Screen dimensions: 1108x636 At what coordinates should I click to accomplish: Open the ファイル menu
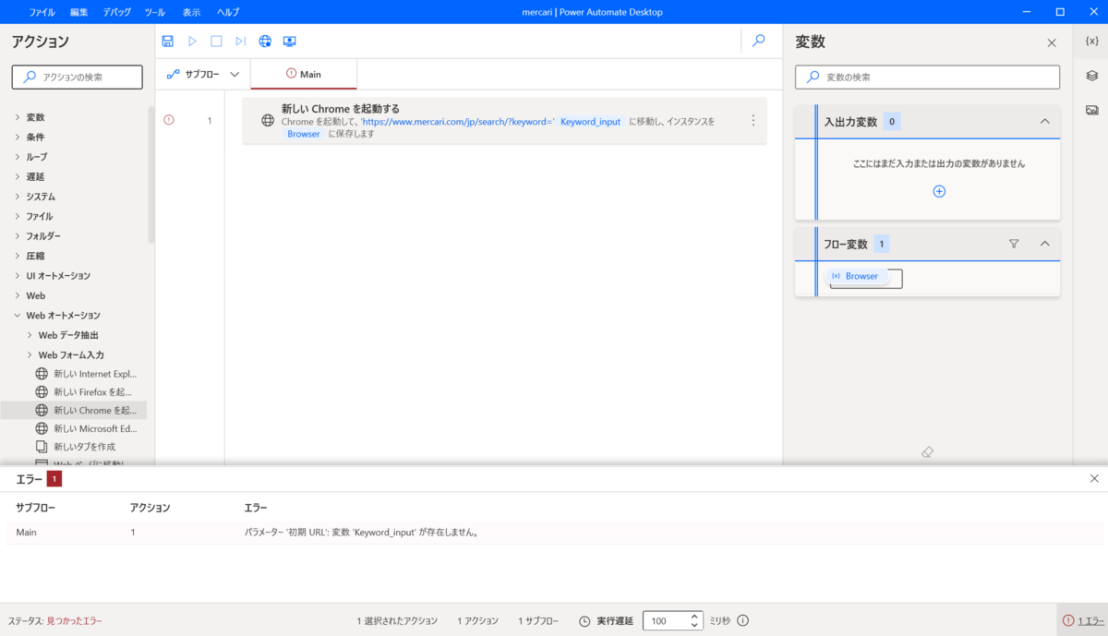tap(42, 12)
